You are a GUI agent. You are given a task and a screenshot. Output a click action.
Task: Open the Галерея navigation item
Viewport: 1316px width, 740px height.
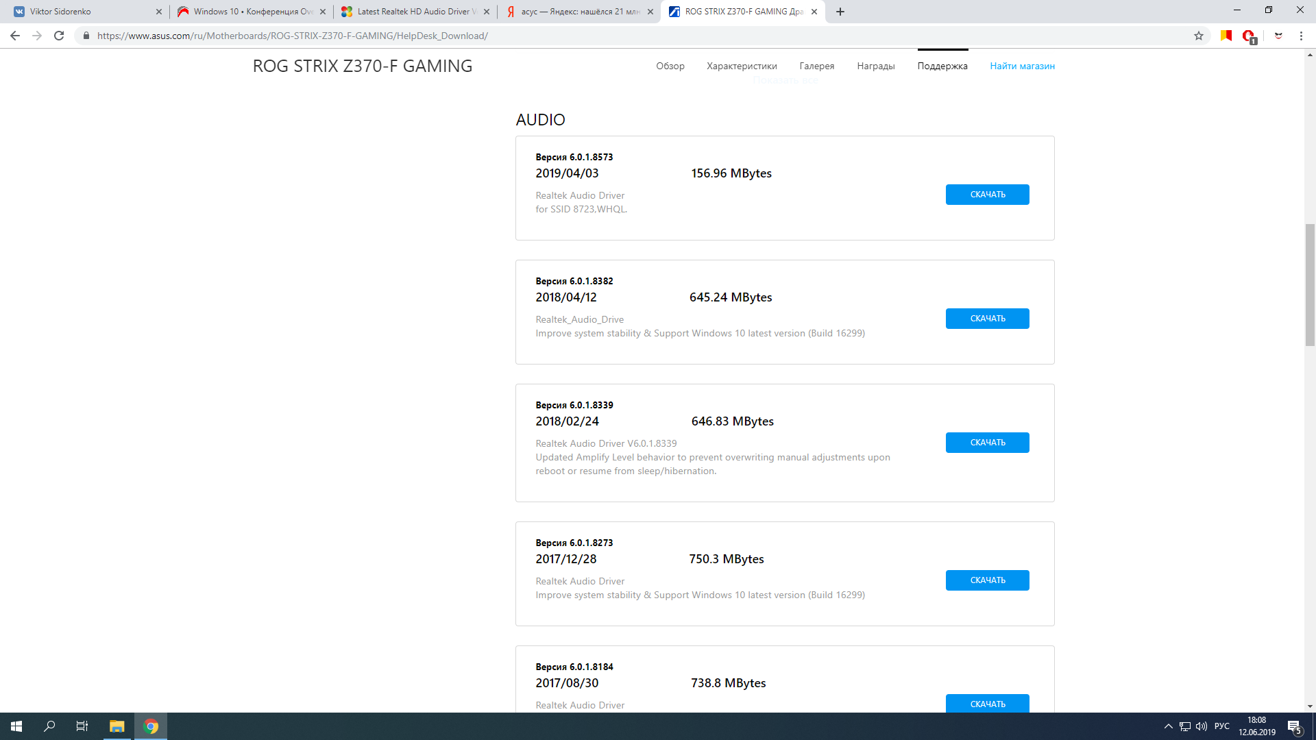pyautogui.click(x=816, y=66)
